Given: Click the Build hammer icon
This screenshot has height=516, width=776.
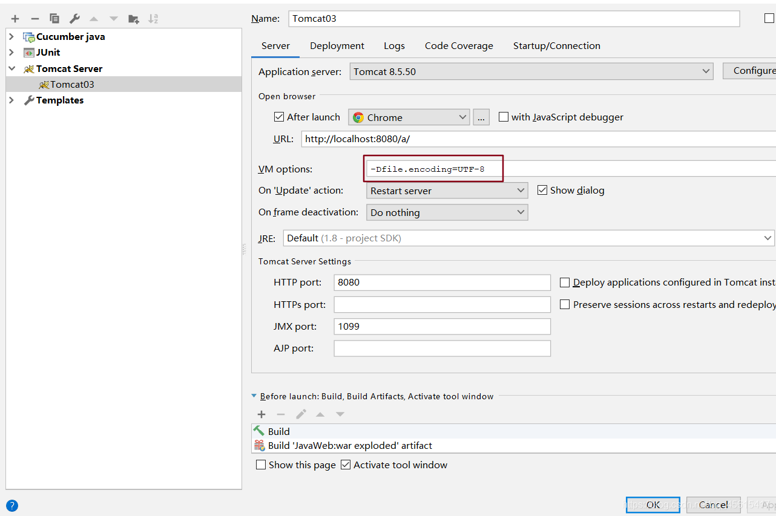Looking at the screenshot, I should (259, 431).
